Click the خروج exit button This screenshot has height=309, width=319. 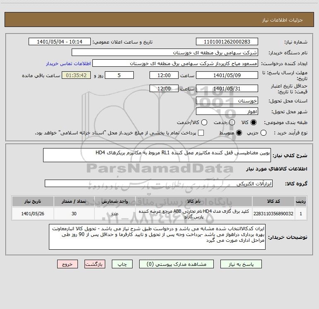pos(68,264)
